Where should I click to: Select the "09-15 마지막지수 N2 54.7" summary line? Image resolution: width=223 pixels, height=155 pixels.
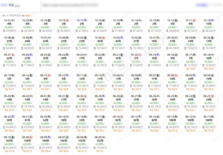(x=16, y=16)
